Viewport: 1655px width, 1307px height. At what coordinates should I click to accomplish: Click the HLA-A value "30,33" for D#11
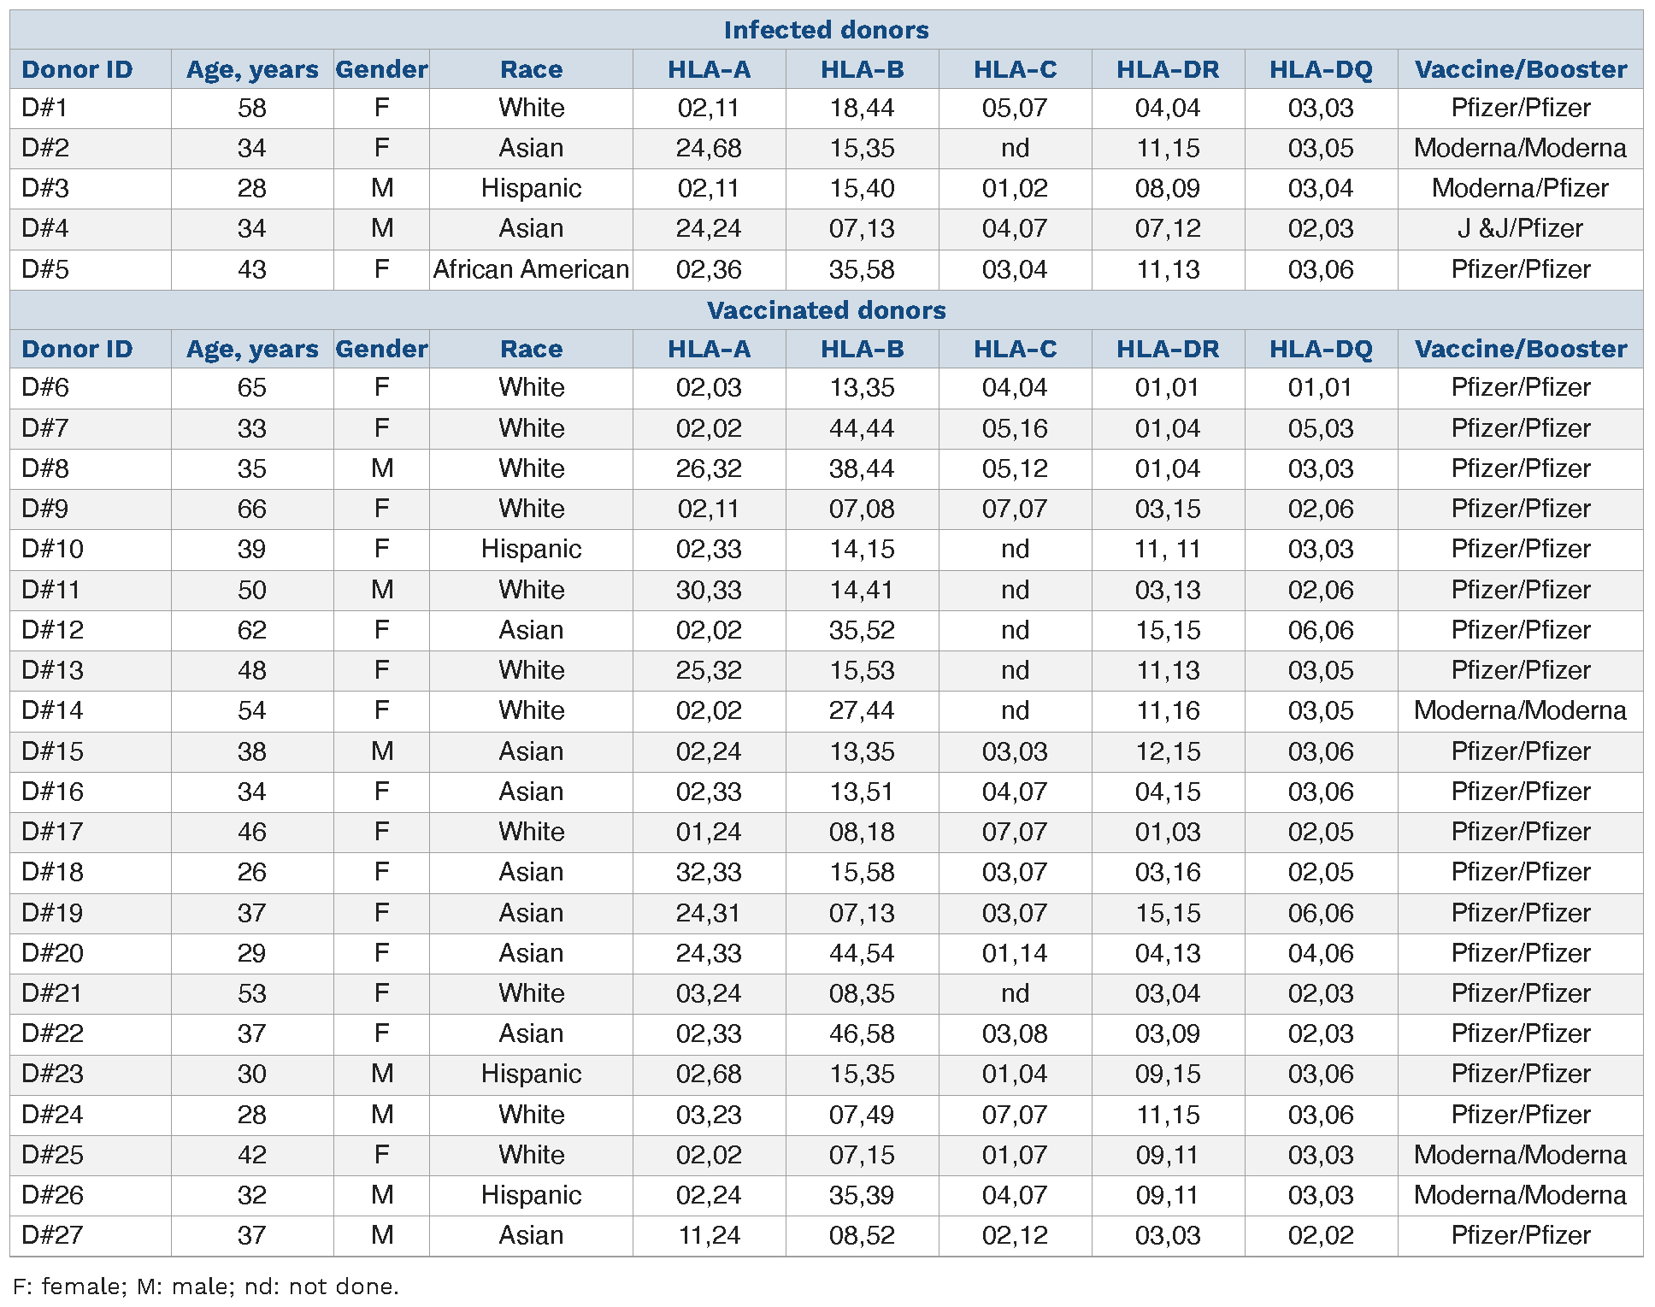click(709, 590)
